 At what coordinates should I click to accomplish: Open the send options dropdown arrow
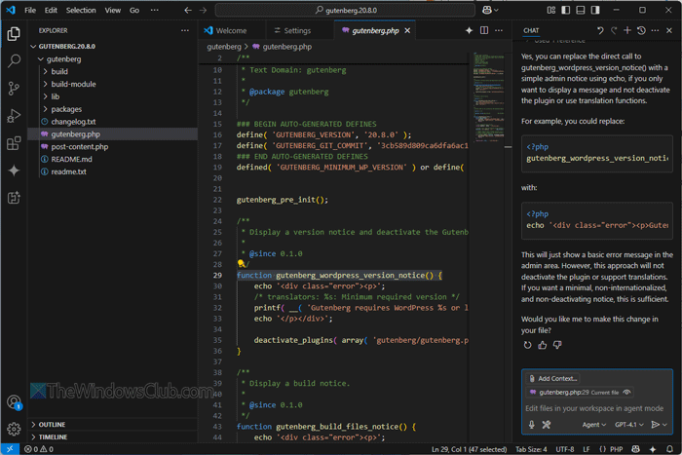(664, 425)
